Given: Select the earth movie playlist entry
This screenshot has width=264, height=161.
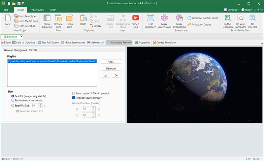Looking at the screenshot, I should [52, 61].
